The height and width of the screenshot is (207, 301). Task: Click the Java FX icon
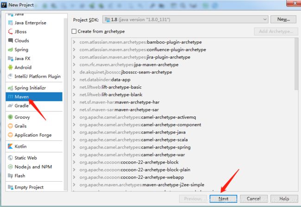point(10,58)
